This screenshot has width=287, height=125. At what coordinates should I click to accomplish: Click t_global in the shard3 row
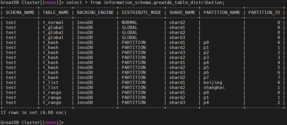(x=53, y=38)
